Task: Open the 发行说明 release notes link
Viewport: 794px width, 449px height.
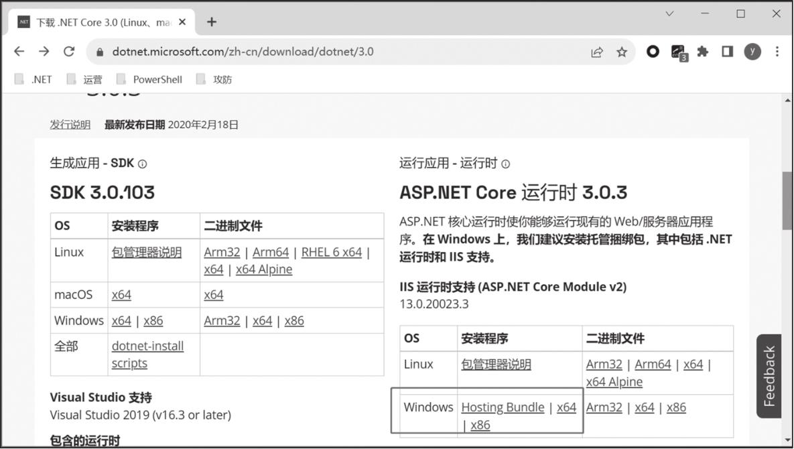Action: point(70,125)
